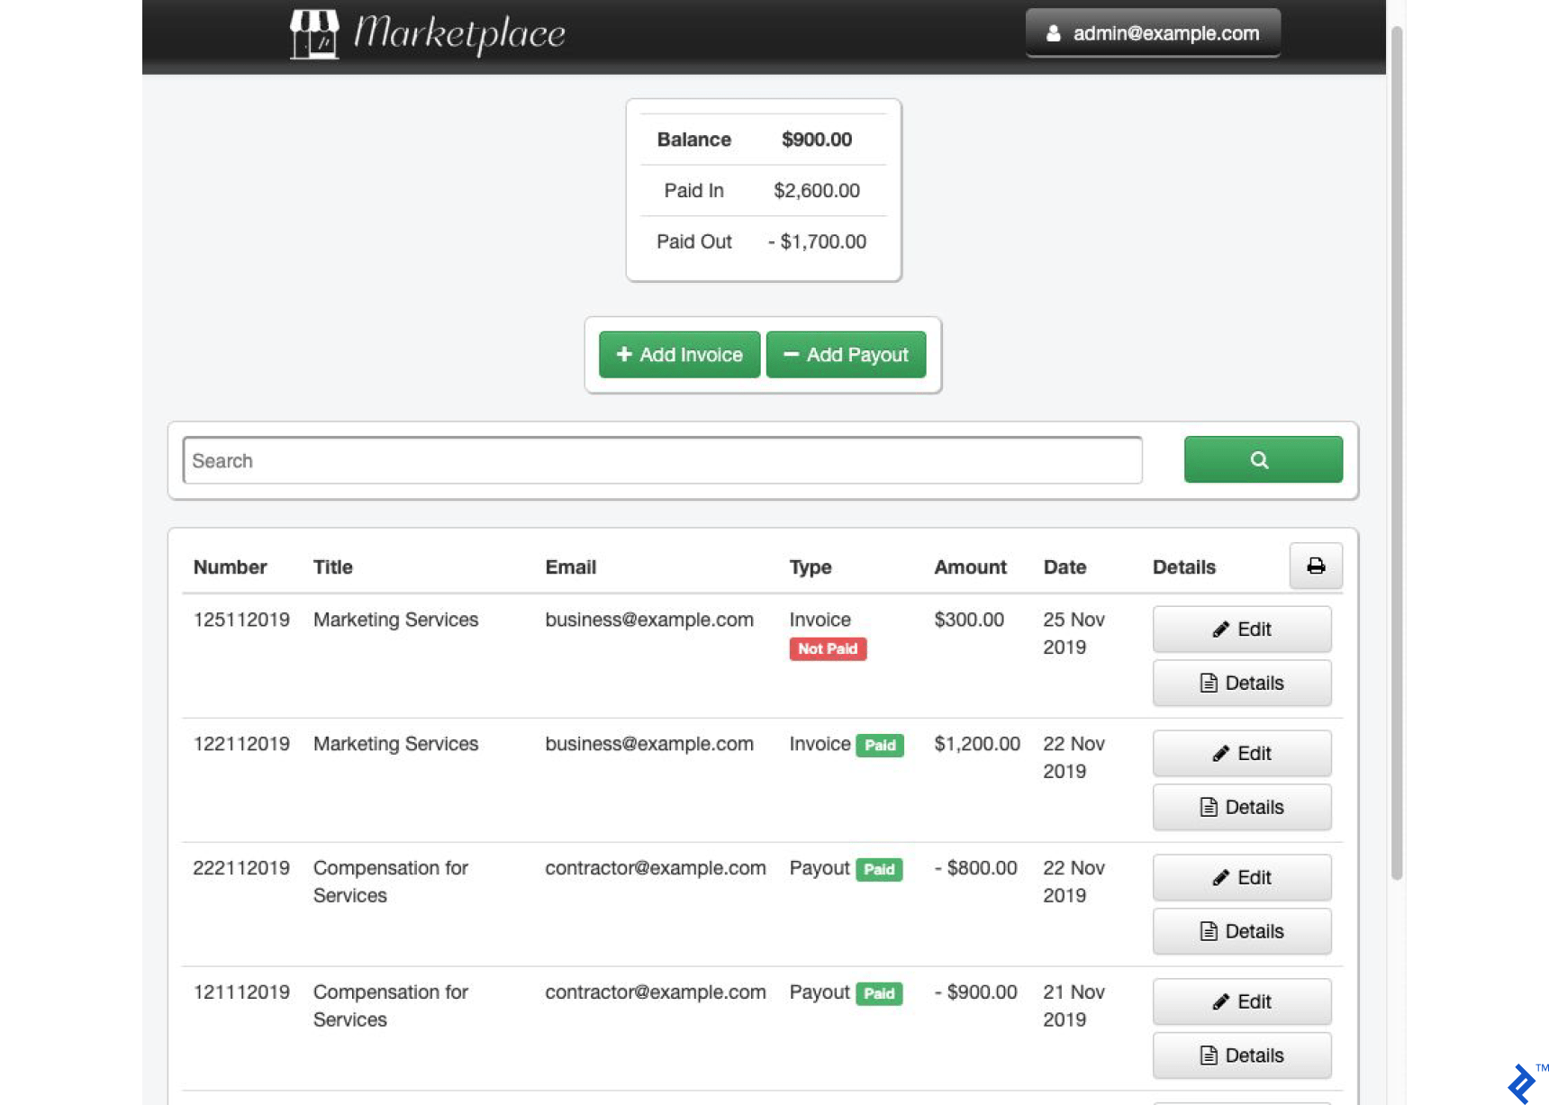
Task: Click the Paid badge on invoice 122112019
Action: [879, 746]
